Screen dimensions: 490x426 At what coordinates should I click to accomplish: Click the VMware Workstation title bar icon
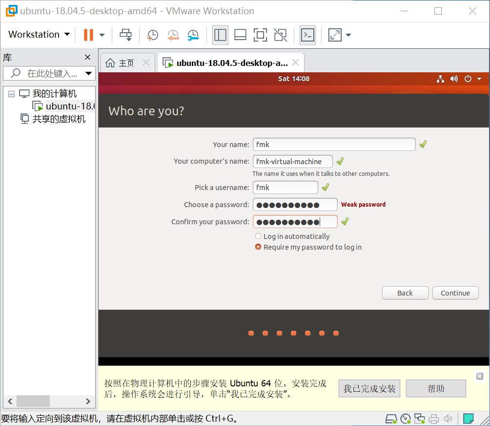[12, 11]
